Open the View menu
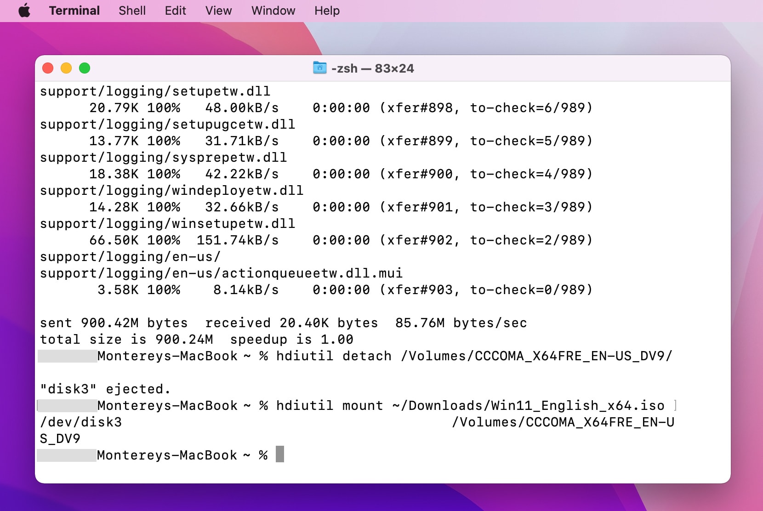Screen dimensions: 763x511 tap(218, 10)
